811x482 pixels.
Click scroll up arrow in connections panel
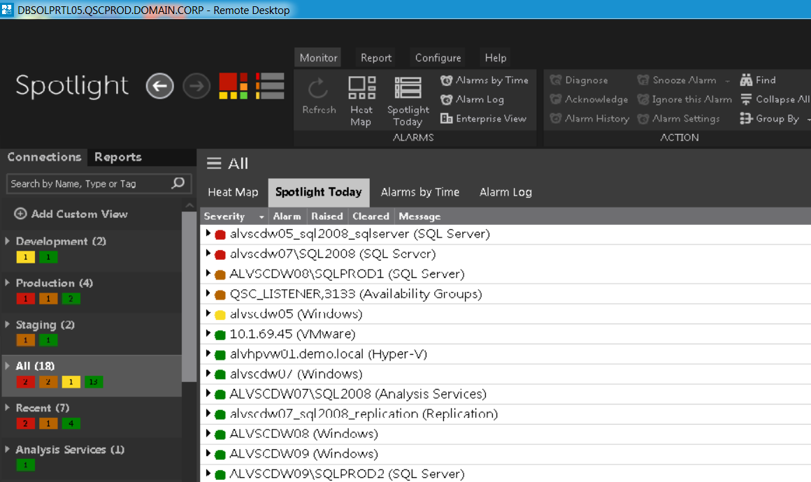click(189, 205)
